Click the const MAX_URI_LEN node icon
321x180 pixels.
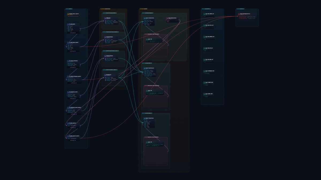click(205, 48)
